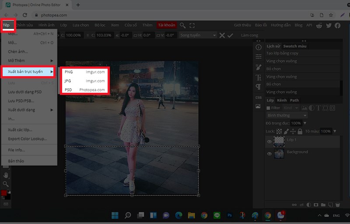Toggle lock all padlock icon

(300, 131)
